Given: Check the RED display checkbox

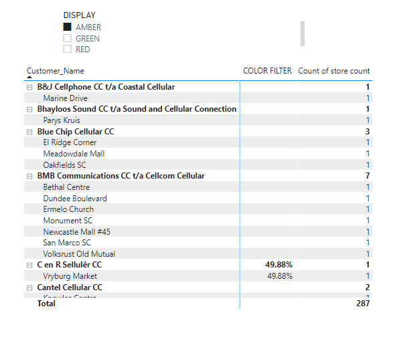Looking at the screenshot, I should coord(67,49).
